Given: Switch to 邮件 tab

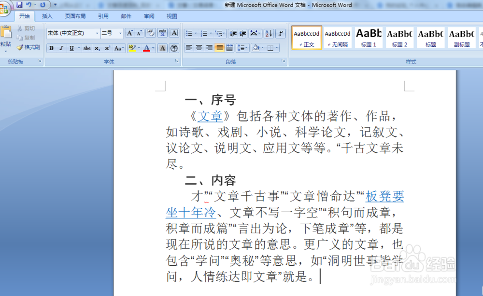Looking at the screenshot, I should [126, 16].
